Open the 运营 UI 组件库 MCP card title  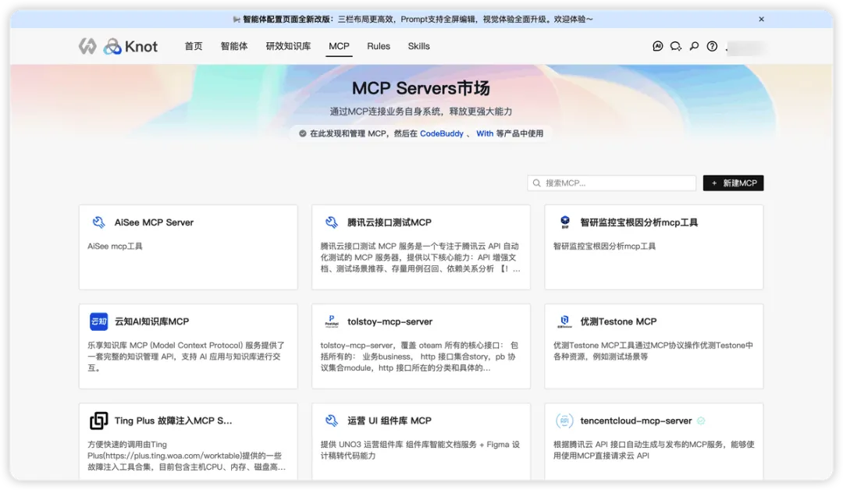pyautogui.click(x=389, y=421)
